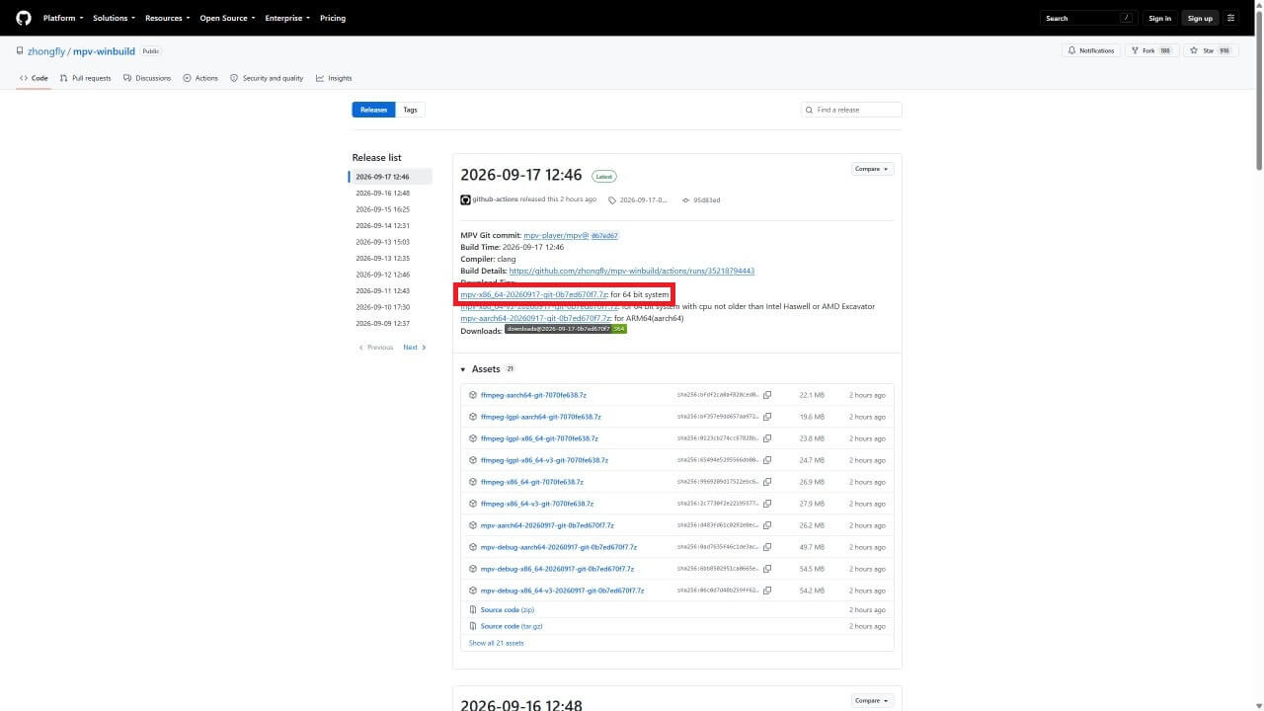Select 2026-09-14 12:31 in the Release list
The width and height of the screenshot is (1264, 711).
[x=382, y=225]
